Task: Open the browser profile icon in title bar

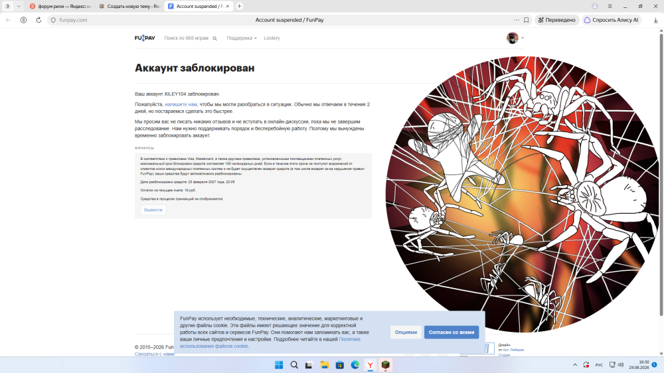Action: tap(594, 7)
